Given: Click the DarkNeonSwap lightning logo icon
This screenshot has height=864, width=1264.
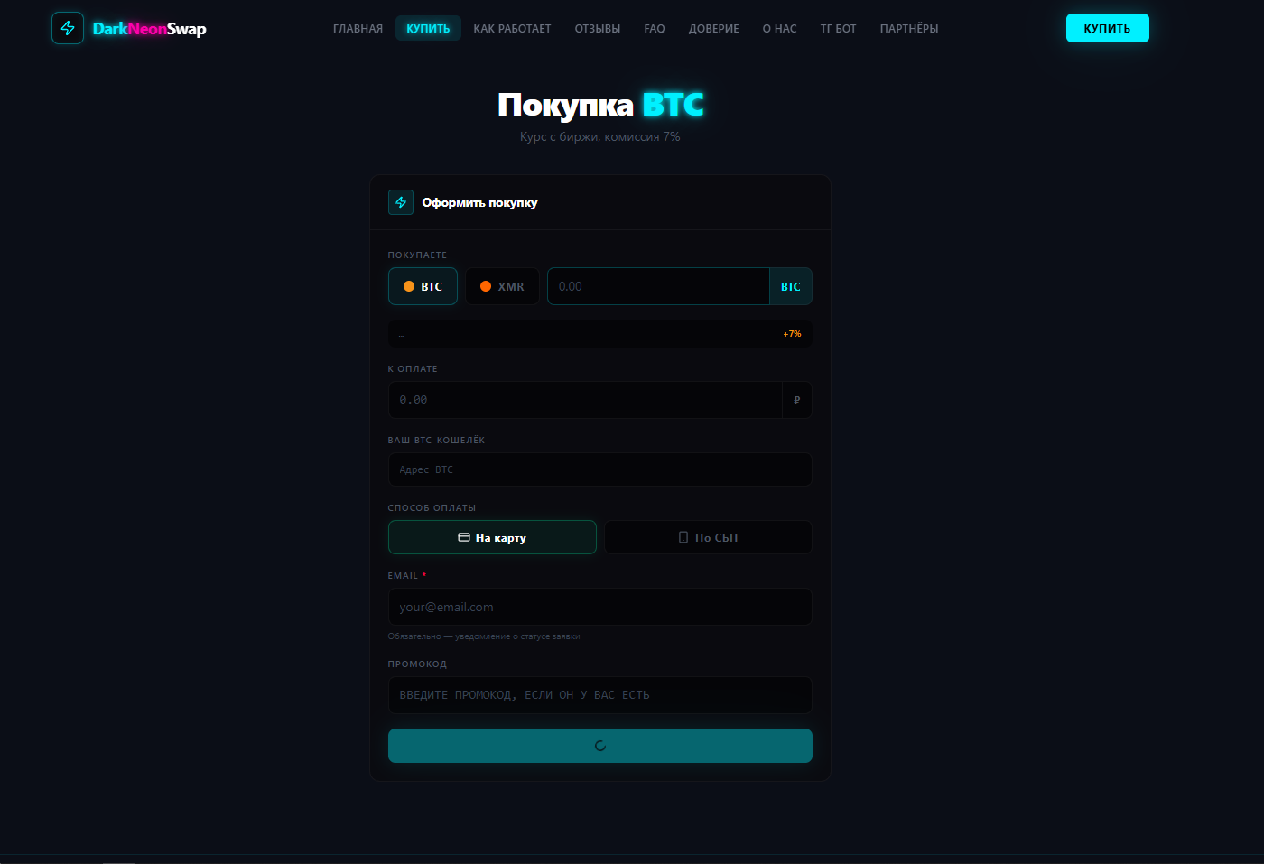Looking at the screenshot, I should tap(68, 28).
